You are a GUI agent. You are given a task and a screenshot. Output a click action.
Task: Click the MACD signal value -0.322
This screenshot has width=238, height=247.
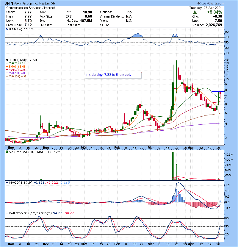click(52, 183)
